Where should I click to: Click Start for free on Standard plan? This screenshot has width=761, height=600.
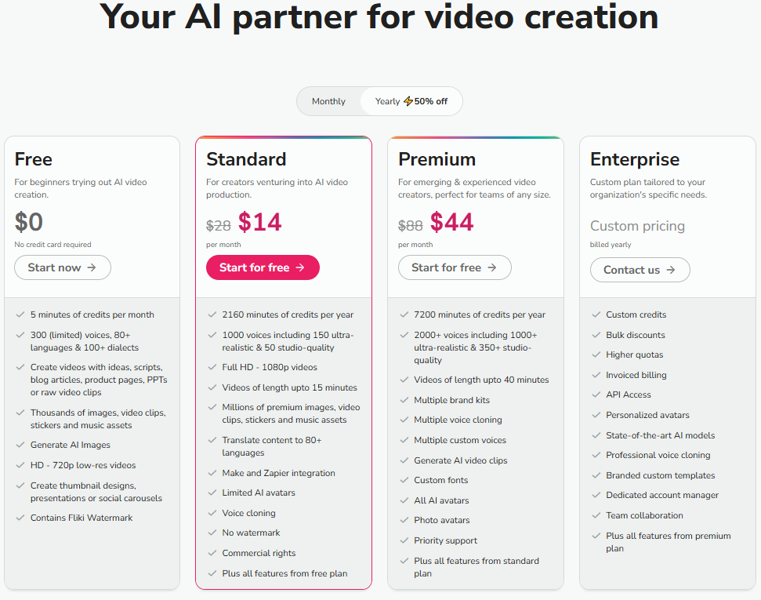263,267
